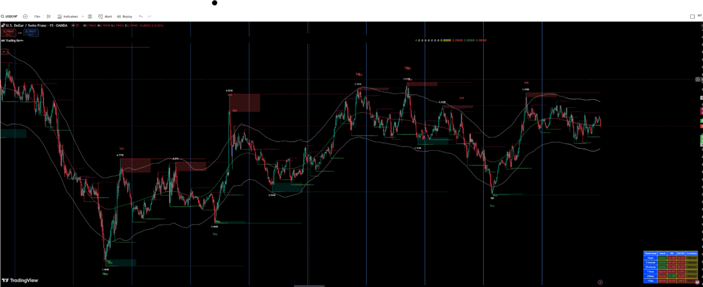Screen dimensions: 703x287
Task: Click the add symbol plus icon
Action: coord(25,16)
